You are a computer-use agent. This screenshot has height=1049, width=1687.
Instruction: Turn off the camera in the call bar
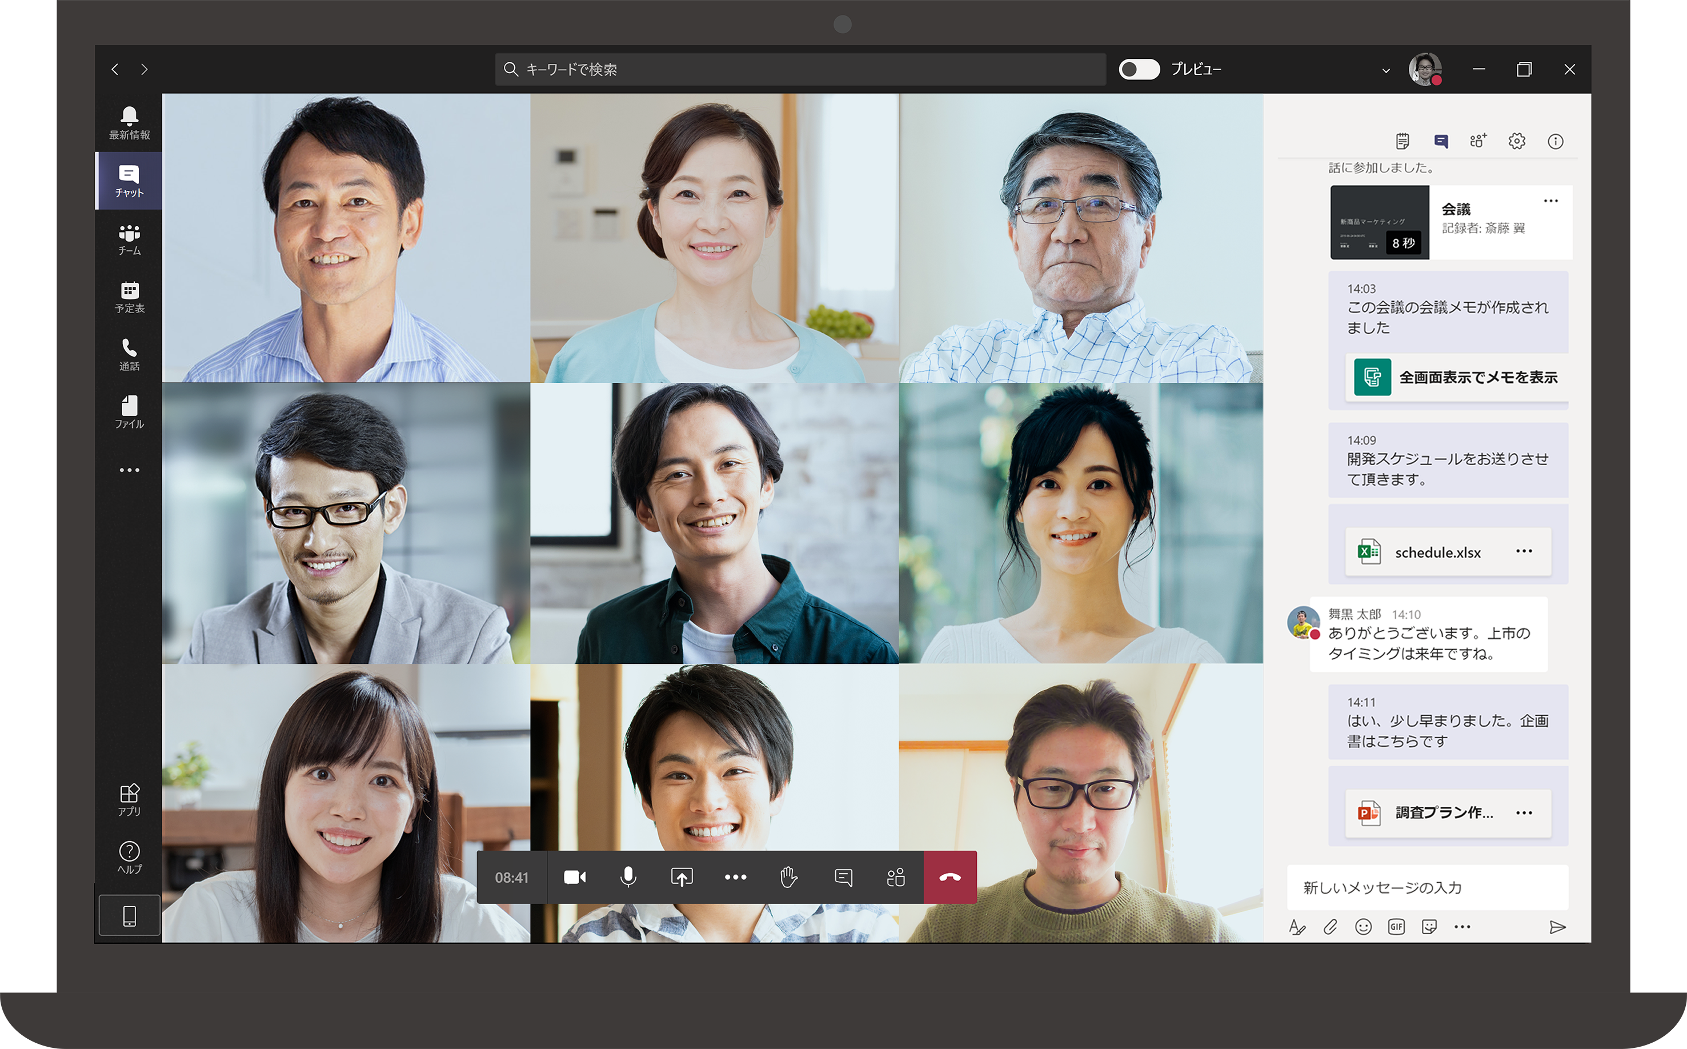coord(574,877)
